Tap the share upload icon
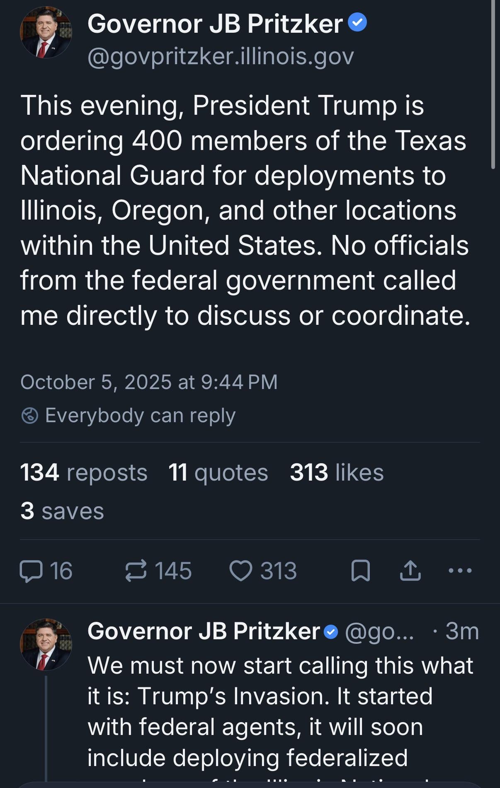 (x=410, y=571)
